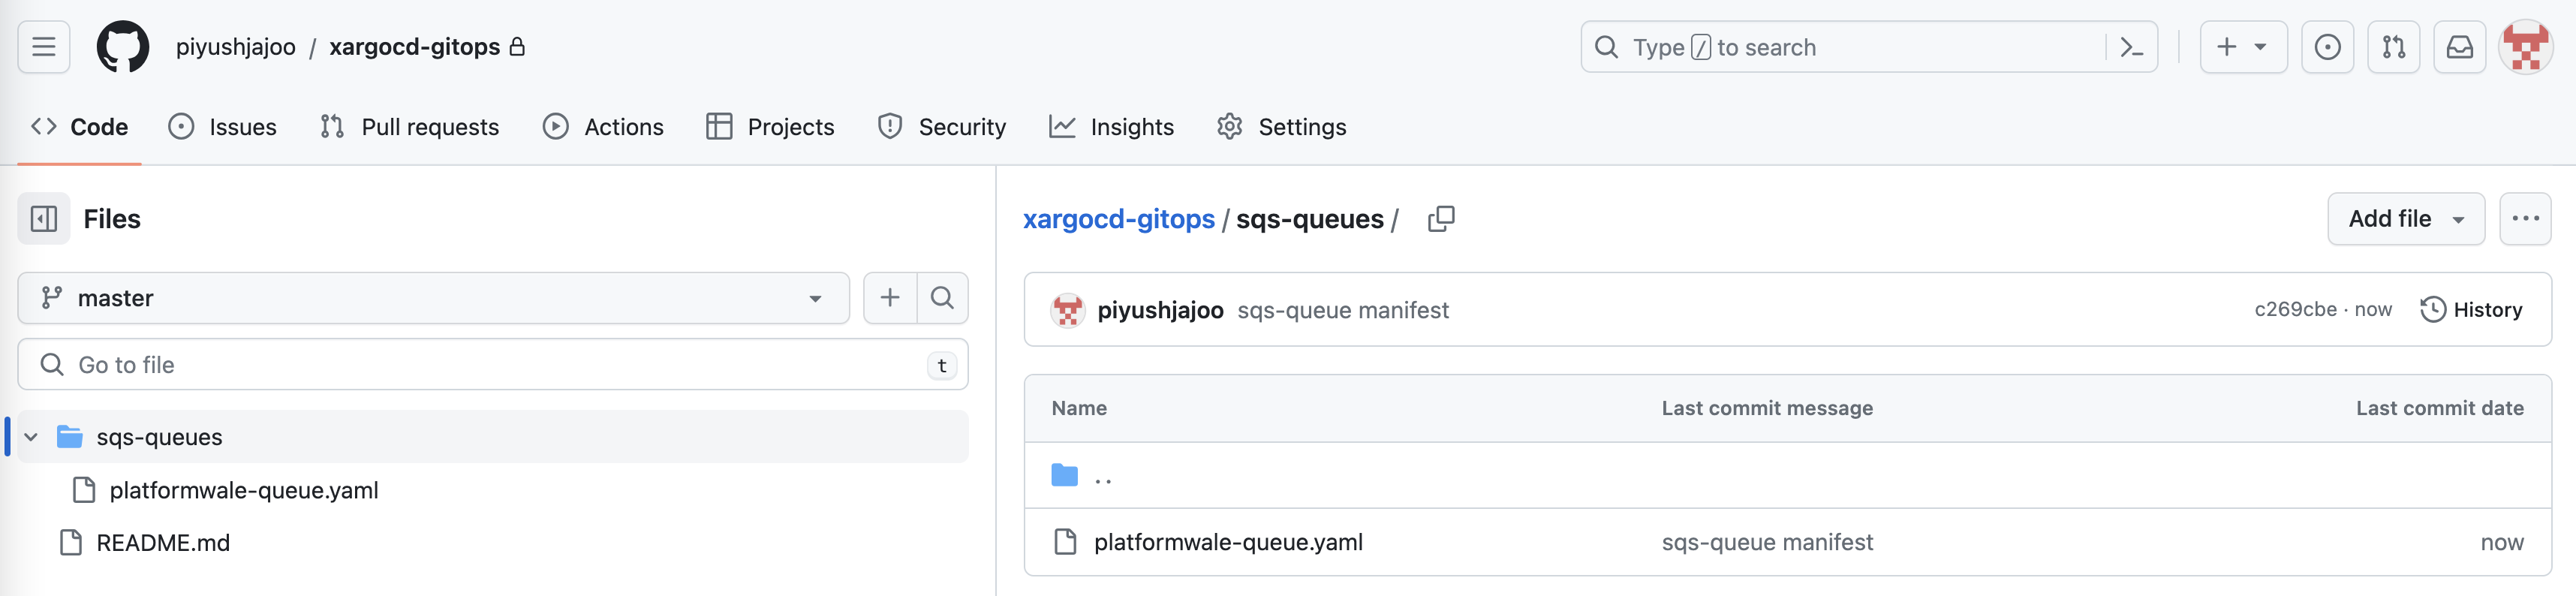
Task: Copy the sqs-queues path to clipboard
Action: [x=1441, y=219]
